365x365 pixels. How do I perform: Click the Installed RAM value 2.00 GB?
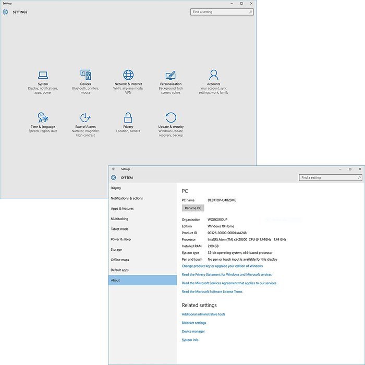(213, 246)
